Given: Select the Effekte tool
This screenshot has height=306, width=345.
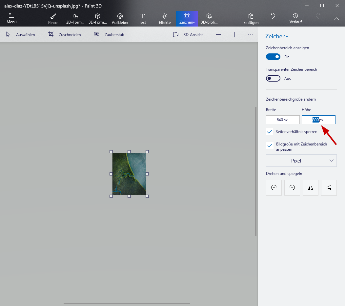Looking at the screenshot, I should pyautogui.click(x=165, y=19).
